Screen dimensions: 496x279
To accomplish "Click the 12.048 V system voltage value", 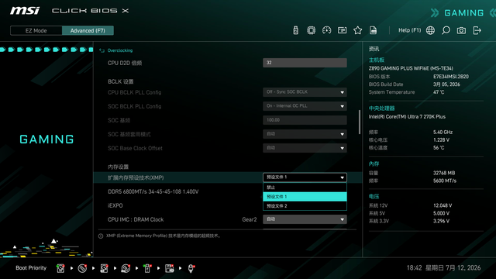I will point(443,205).
